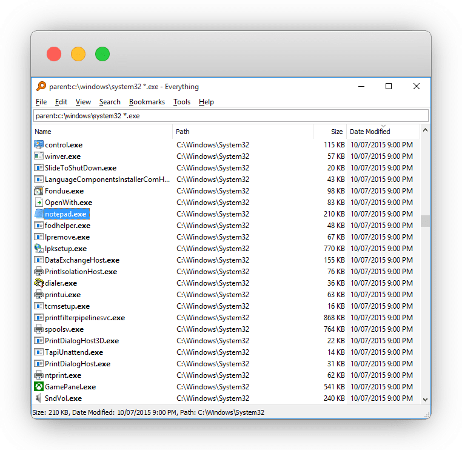This screenshot has width=462, height=450.
Task: Click the Everything magnifier icon in title bar
Action: point(41,87)
